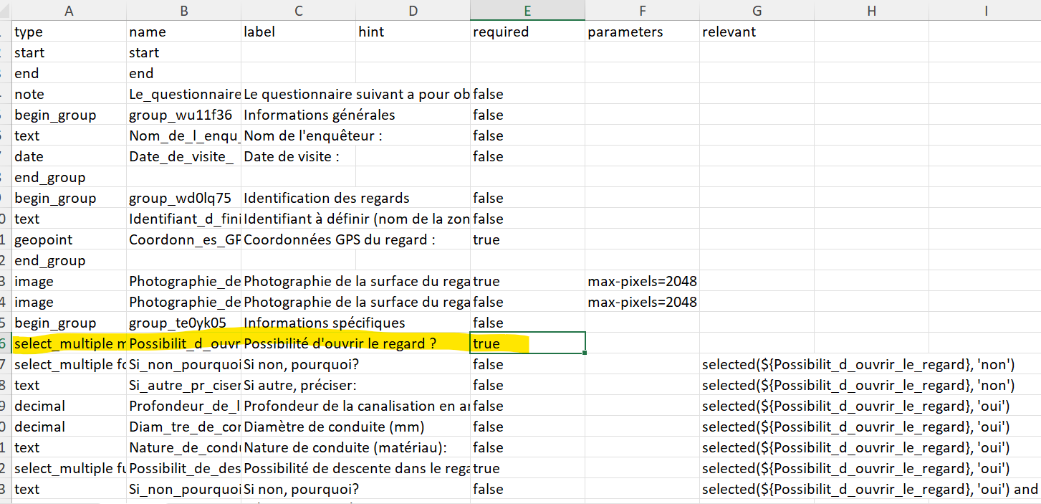Select the "Diamètre de conduite (mm)" cell

click(x=334, y=427)
